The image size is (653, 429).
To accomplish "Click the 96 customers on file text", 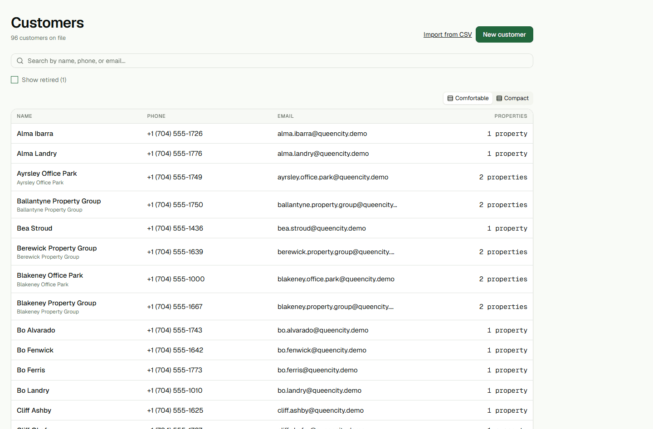I will 38,38.
